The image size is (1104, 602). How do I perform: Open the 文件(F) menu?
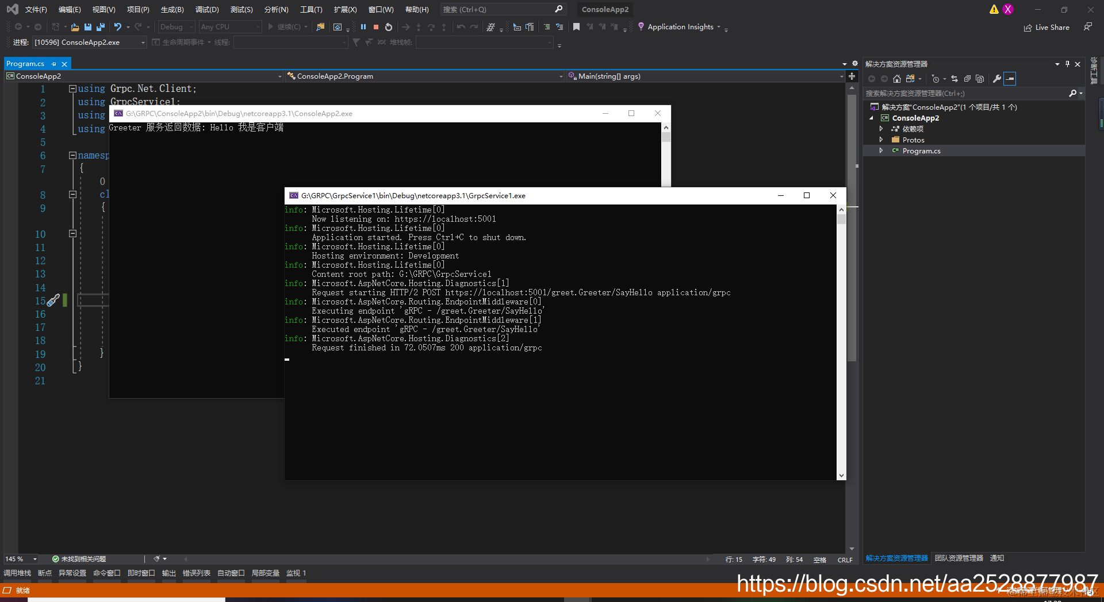(x=36, y=9)
